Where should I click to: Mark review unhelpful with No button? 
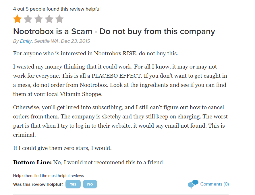pyautogui.click(x=90, y=184)
